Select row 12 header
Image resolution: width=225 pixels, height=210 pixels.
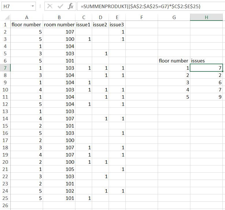click(5, 104)
